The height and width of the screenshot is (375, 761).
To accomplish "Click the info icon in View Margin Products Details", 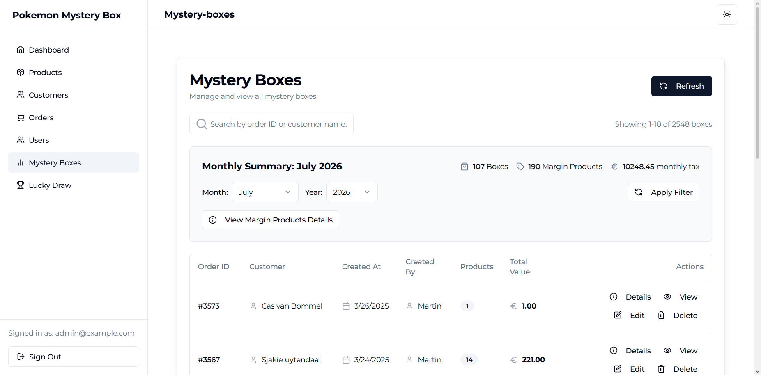I will click(x=213, y=220).
